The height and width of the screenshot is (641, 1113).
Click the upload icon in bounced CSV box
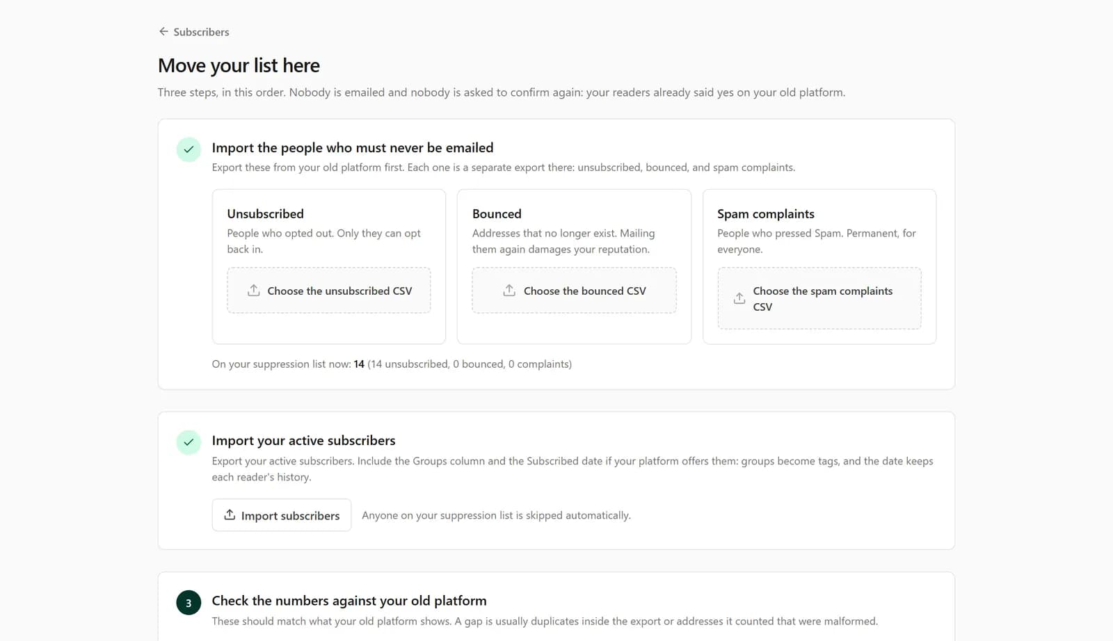[509, 291]
